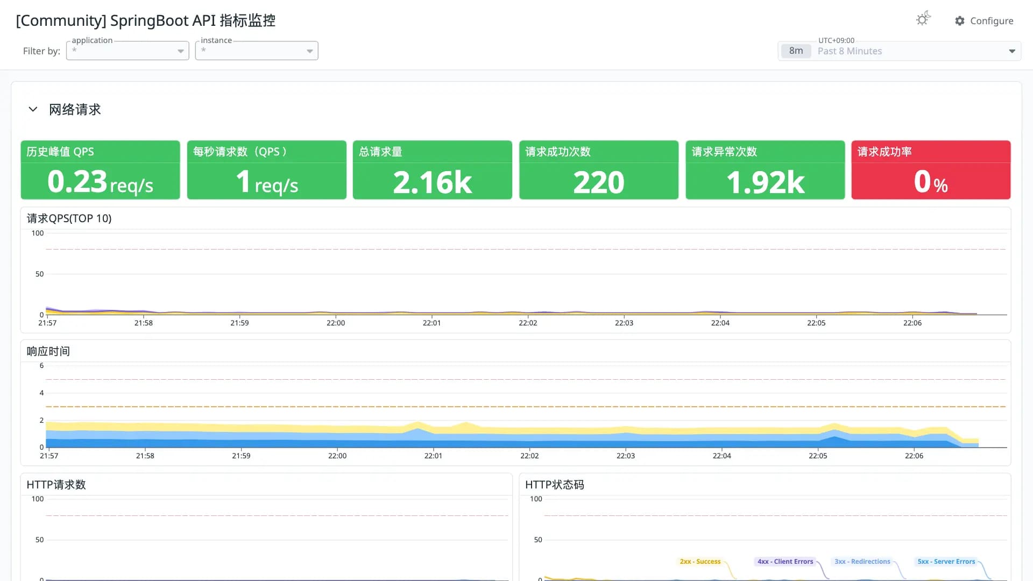The image size is (1033, 581).
Task: Click the Filter by: label
Action: pos(41,51)
